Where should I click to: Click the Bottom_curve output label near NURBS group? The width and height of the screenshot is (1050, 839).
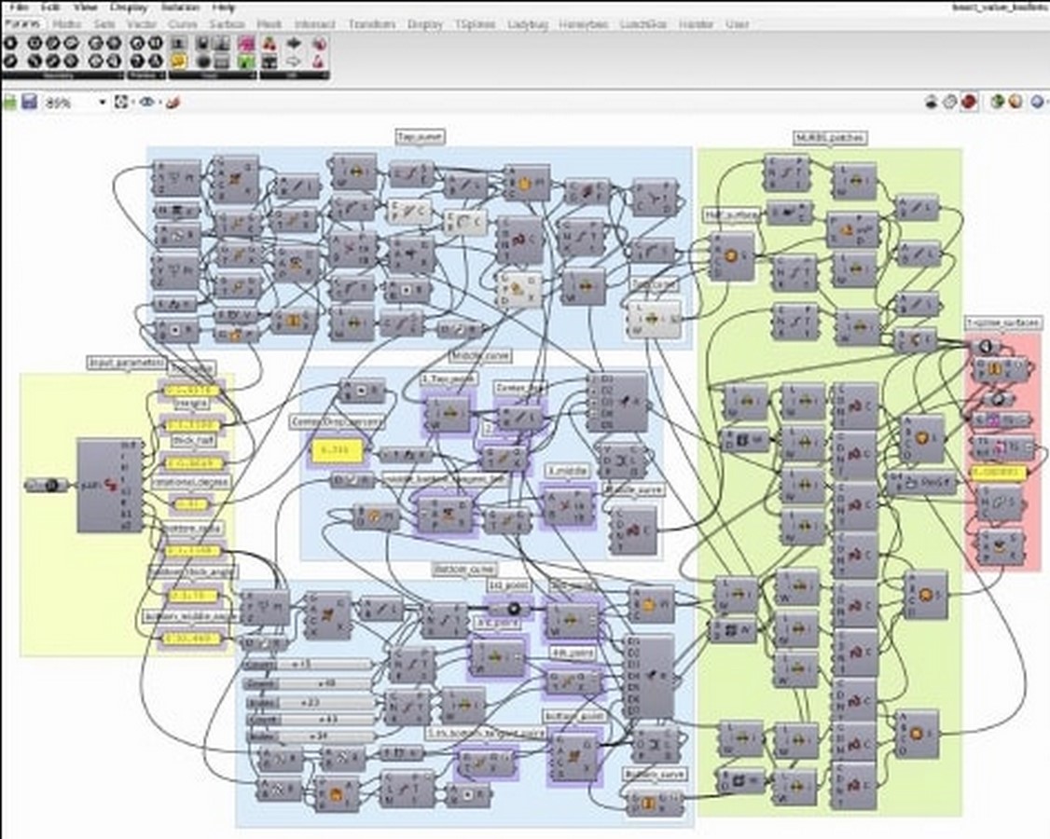[654, 775]
